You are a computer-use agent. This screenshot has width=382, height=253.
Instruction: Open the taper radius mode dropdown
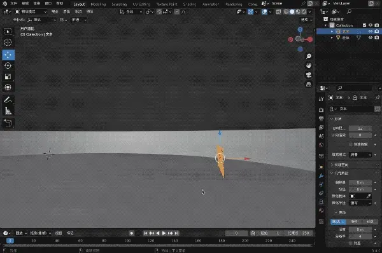(360, 203)
